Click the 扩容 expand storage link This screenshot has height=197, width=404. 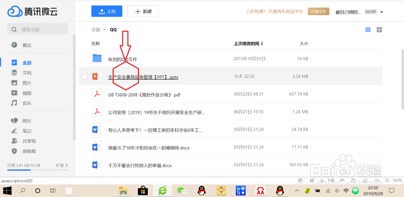62,166
